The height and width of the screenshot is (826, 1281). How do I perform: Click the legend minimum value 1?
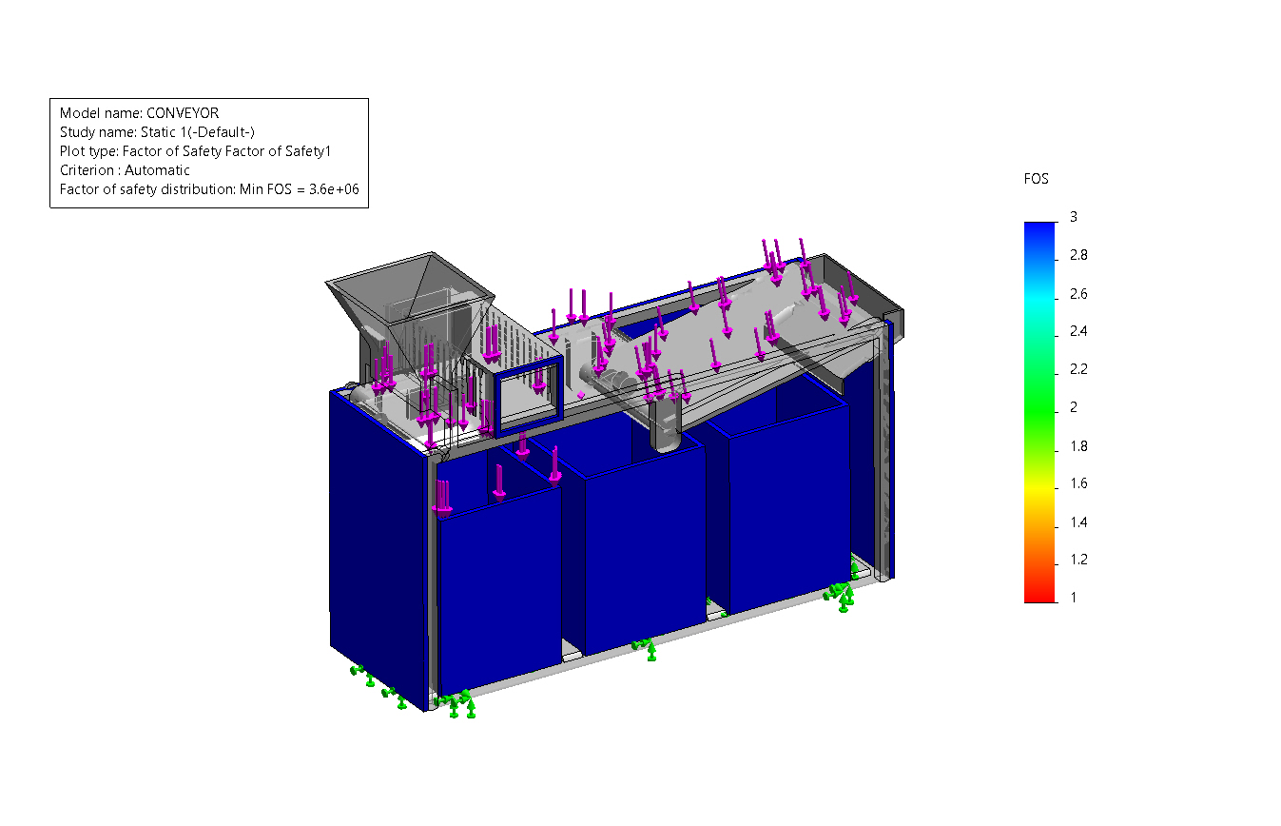[x=1074, y=598]
